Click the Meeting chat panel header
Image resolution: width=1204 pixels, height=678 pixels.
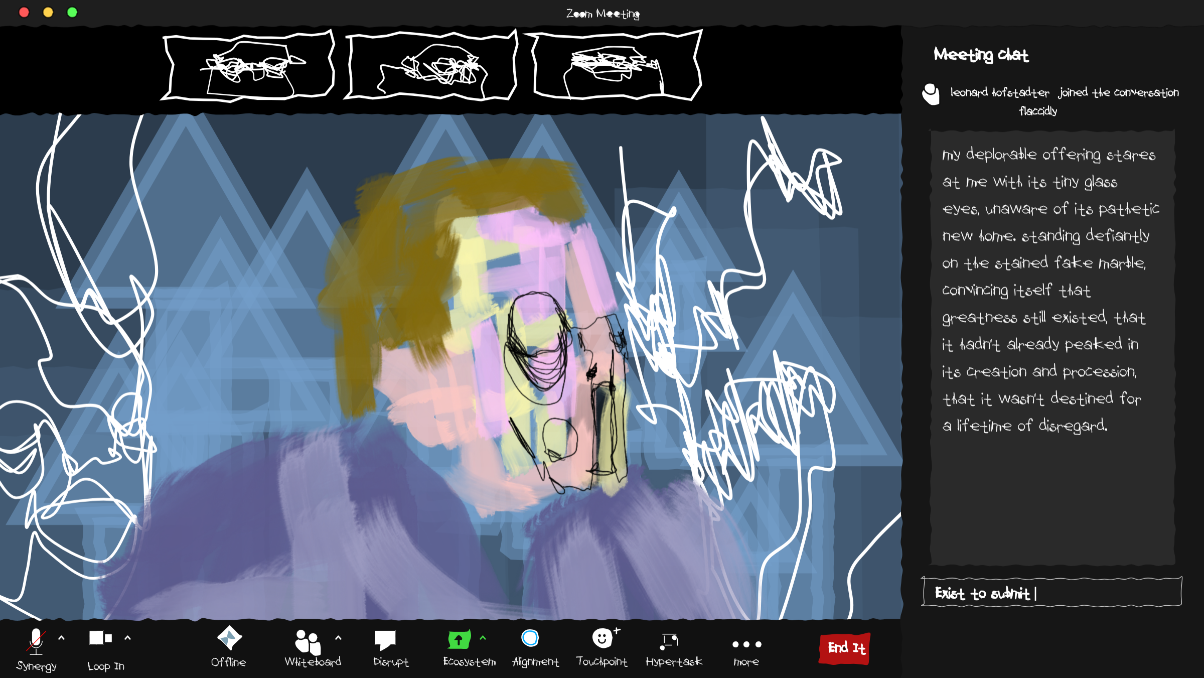point(981,54)
